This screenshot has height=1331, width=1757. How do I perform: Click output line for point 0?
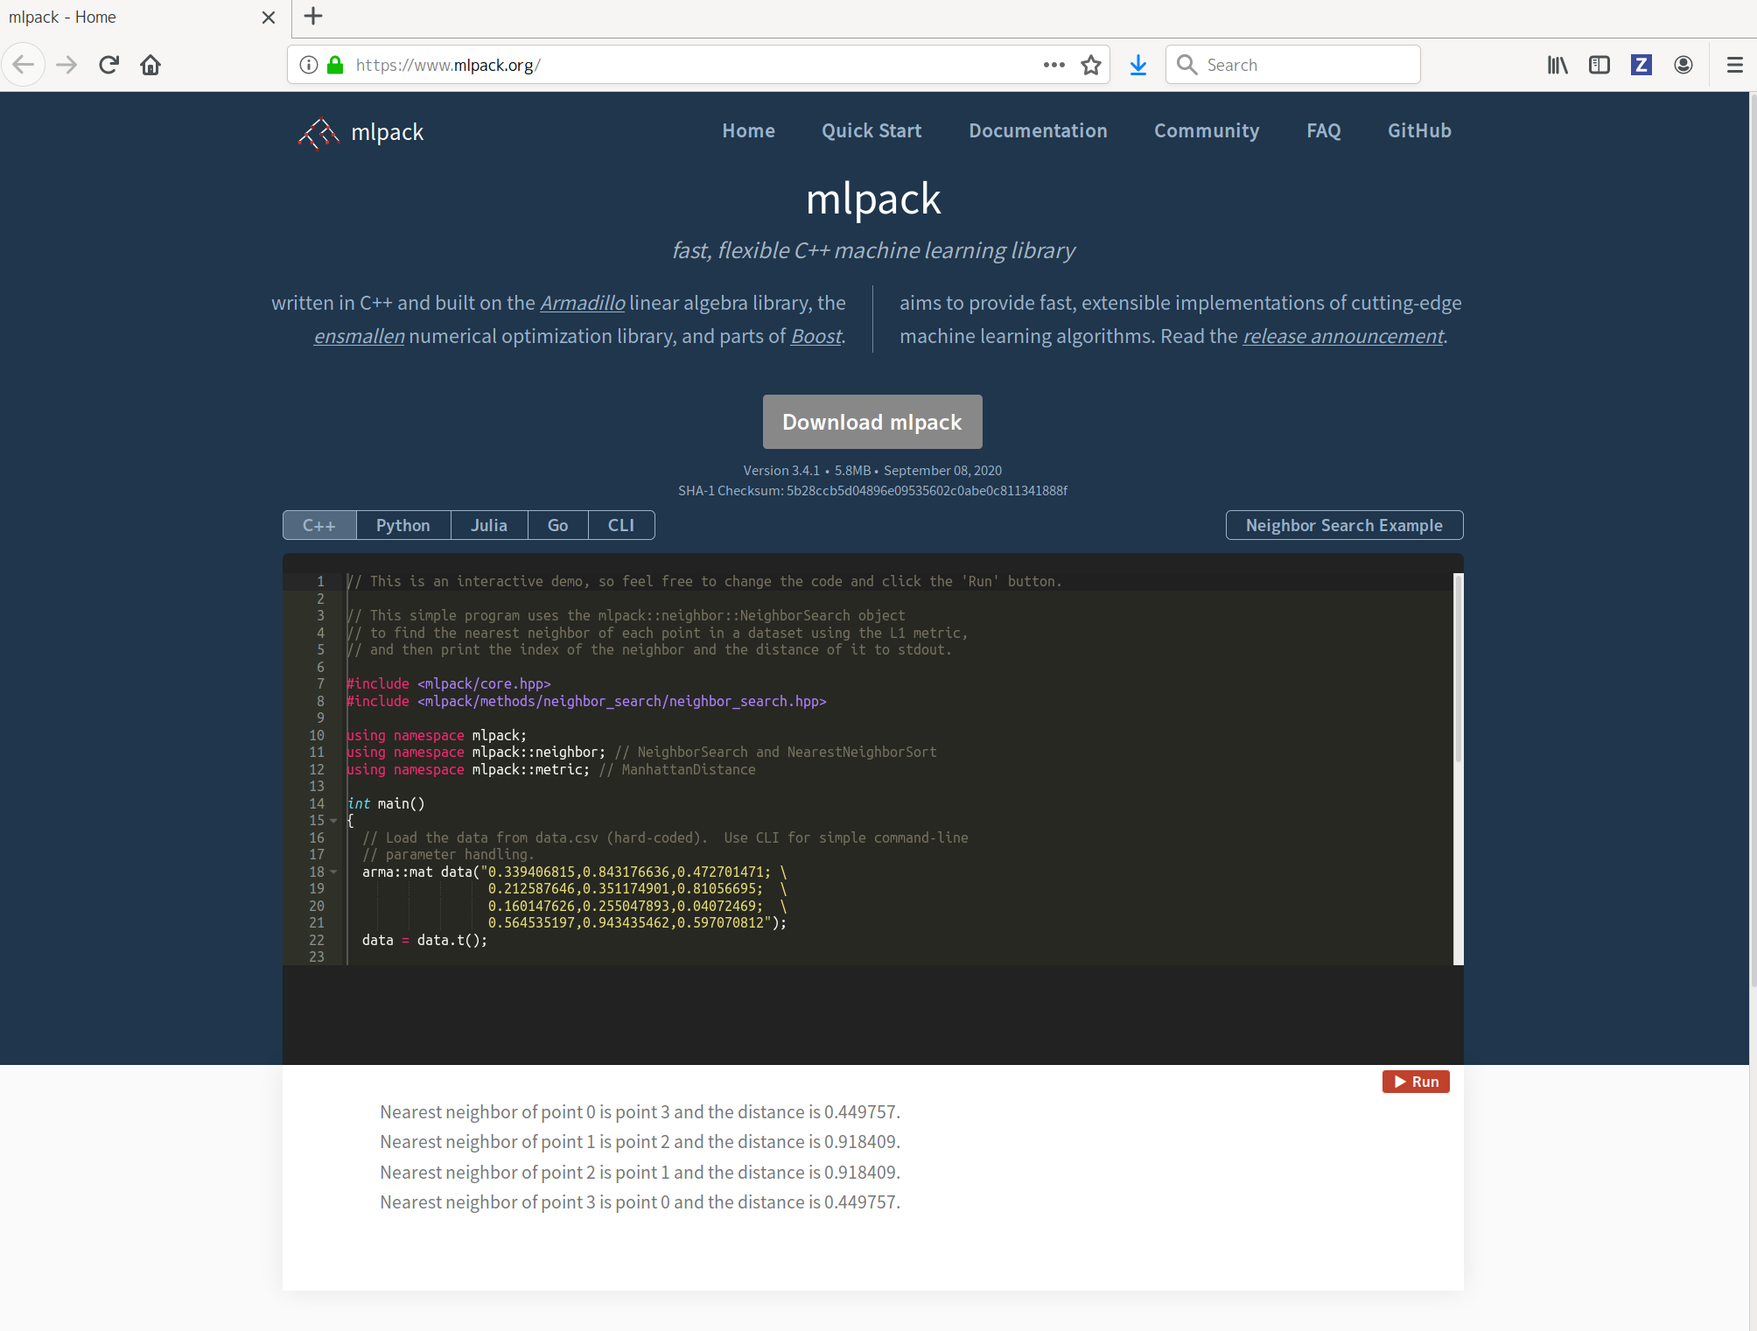(x=640, y=1112)
